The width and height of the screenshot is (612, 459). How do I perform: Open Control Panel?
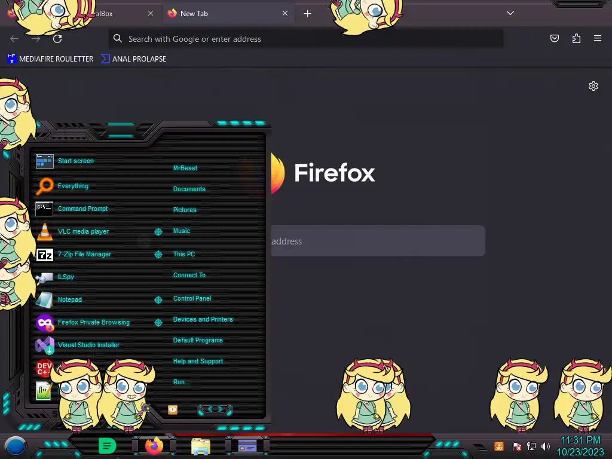click(x=192, y=299)
